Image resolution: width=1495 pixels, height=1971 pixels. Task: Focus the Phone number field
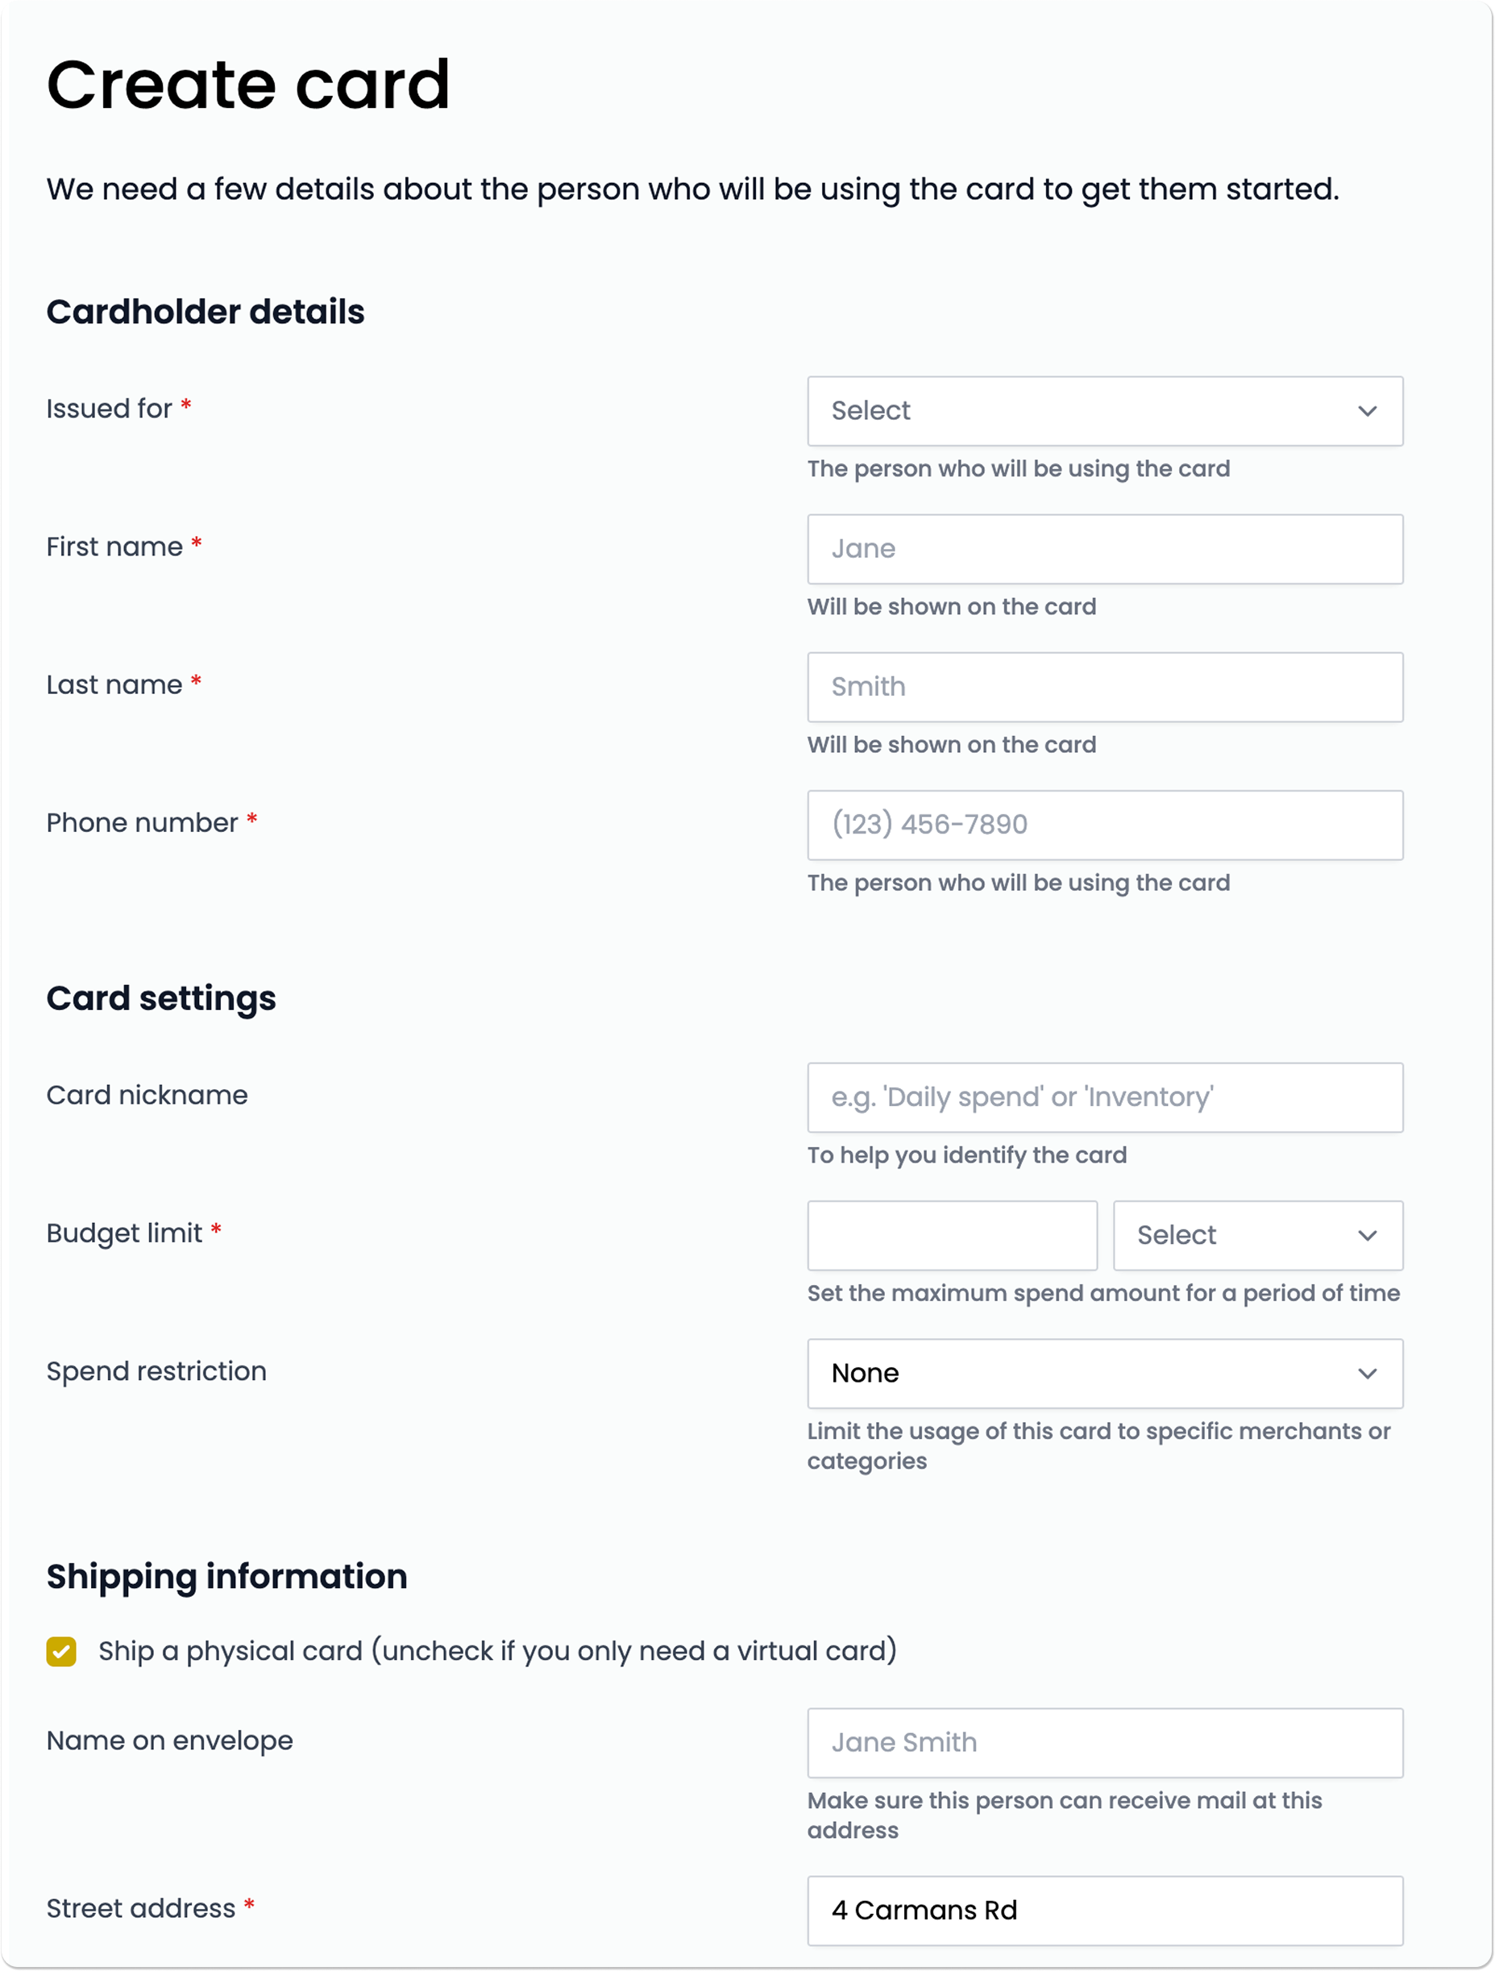coord(1104,825)
